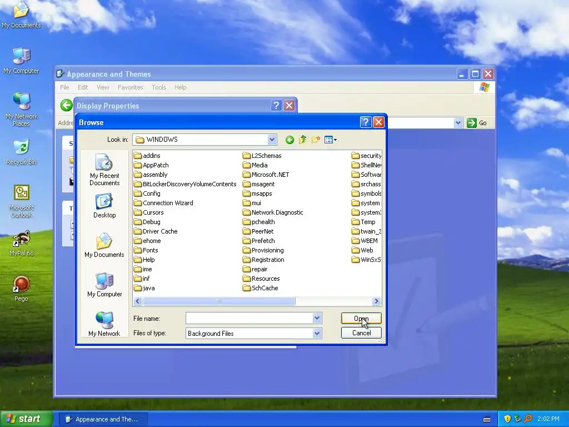569x427 pixels.
Task: Close the Browse dialog
Action: coord(378,122)
